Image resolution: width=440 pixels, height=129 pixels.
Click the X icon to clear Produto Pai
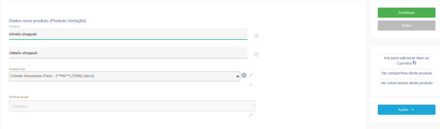click(x=251, y=85)
